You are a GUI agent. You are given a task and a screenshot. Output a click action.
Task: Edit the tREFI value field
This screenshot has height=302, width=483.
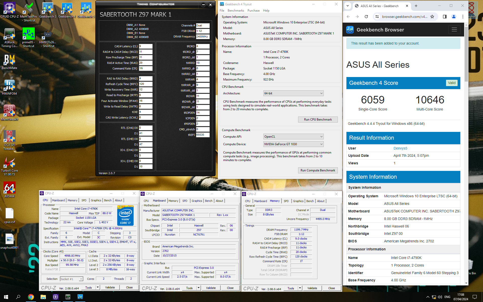click(x=203, y=135)
